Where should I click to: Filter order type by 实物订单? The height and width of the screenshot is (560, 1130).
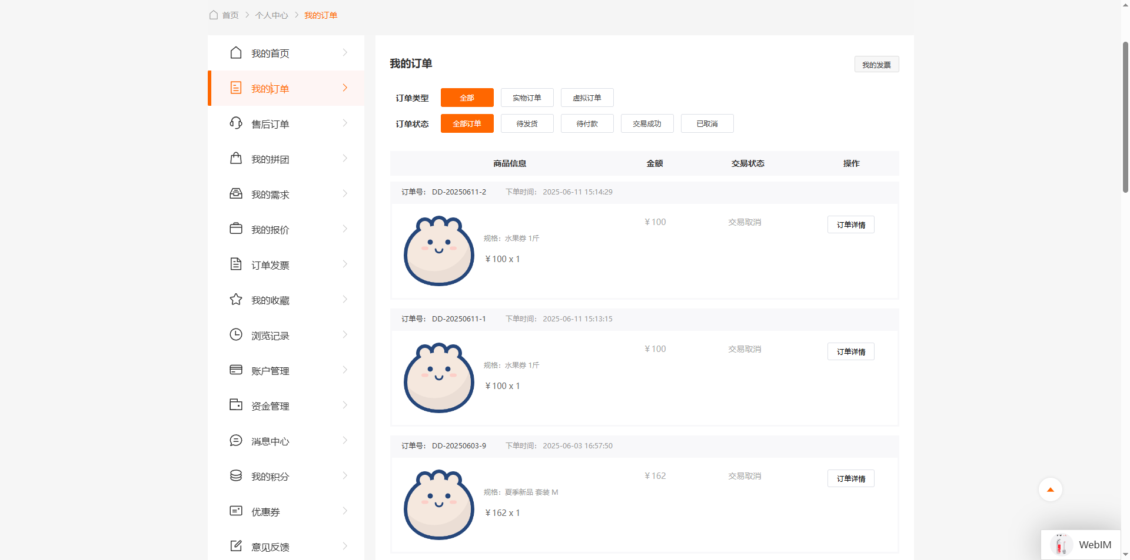pos(527,98)
